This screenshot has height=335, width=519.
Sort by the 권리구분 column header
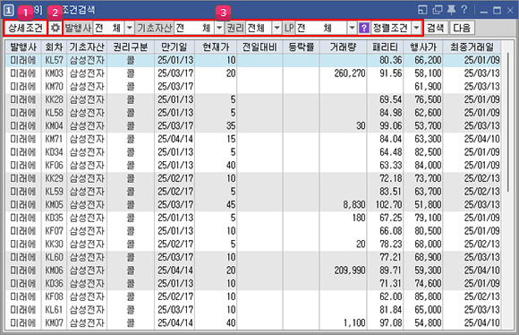131,47
